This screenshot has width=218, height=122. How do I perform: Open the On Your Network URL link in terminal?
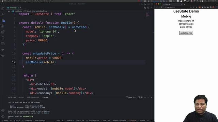click(x=35, y=108)
